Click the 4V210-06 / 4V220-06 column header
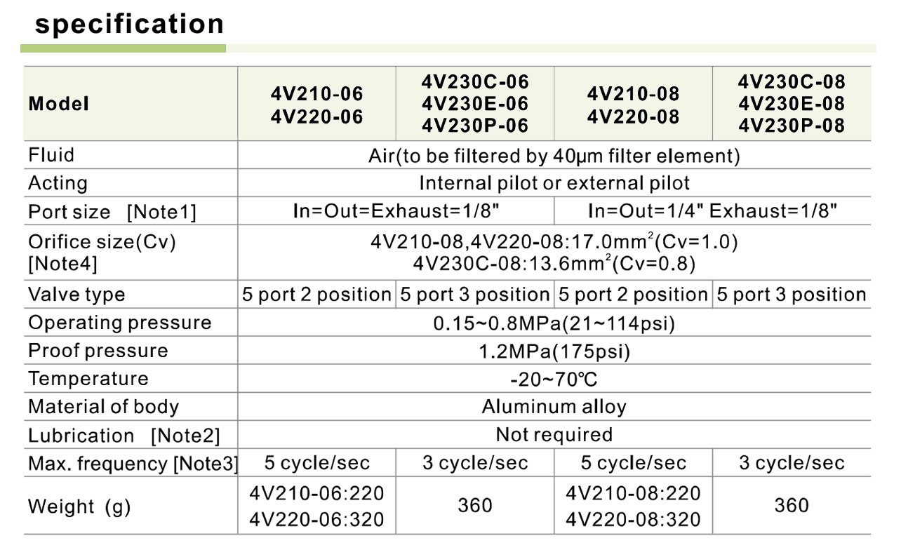The height and width of the screenshot is (550, 901). (x=317, y=105)
